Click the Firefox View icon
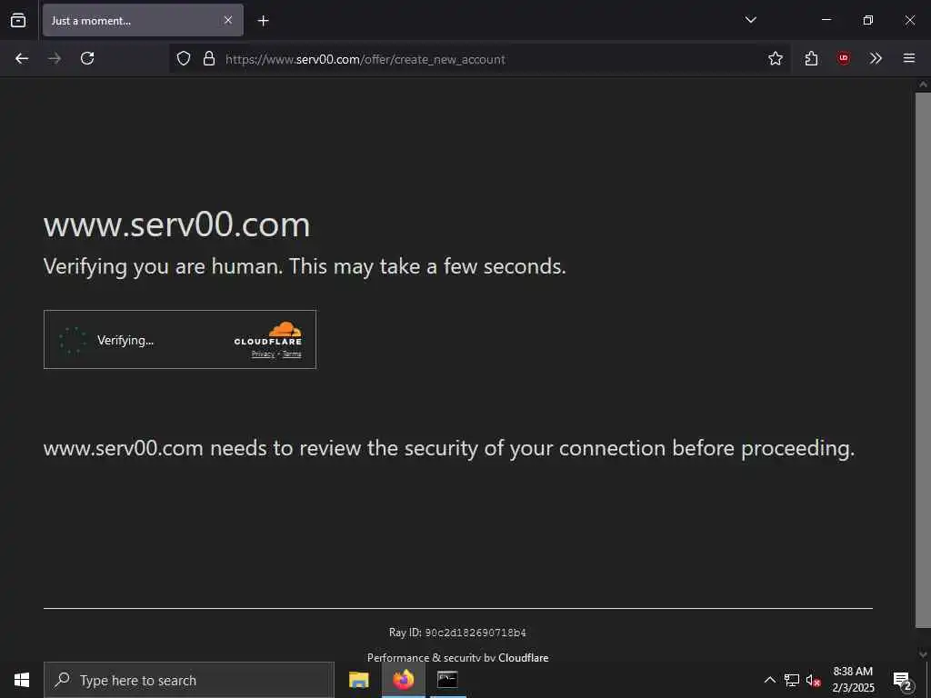The width and height of the screenshot is (931, 698). coord(18,20)
